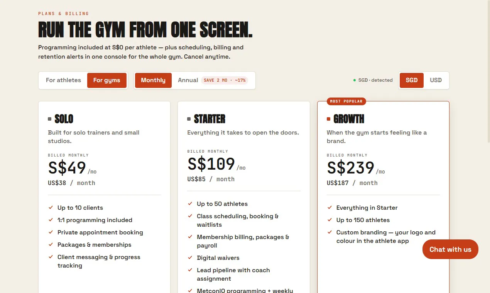Click the checkmark beside Up to 150 athletes
This screenshot has height=293, width=490.
click(329, 220)
